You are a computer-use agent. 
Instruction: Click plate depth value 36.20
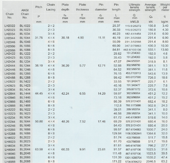coord(65,65)
